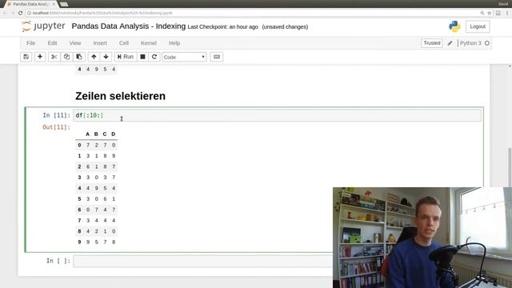Click Last Checkpoint: an hour ago text
Screen dimensions: 512x288
(x=222, y=26)
